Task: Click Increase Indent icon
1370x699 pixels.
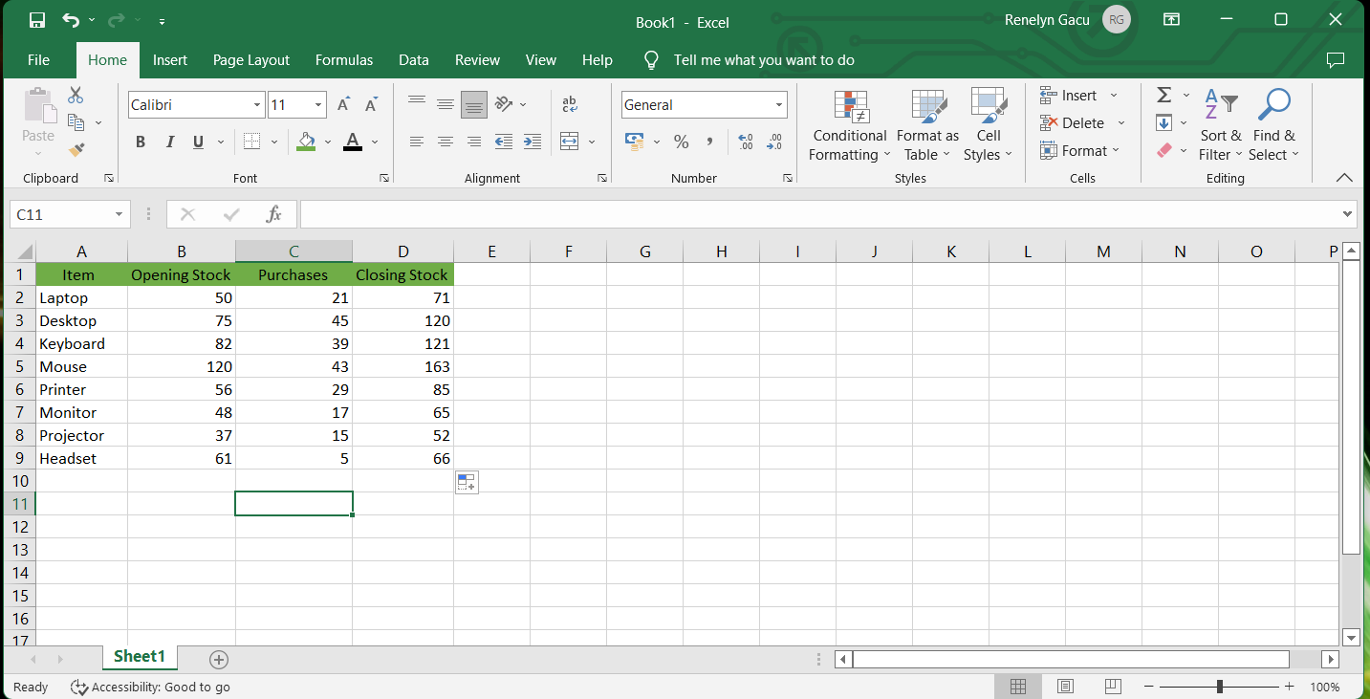Action: pos(533,142)
